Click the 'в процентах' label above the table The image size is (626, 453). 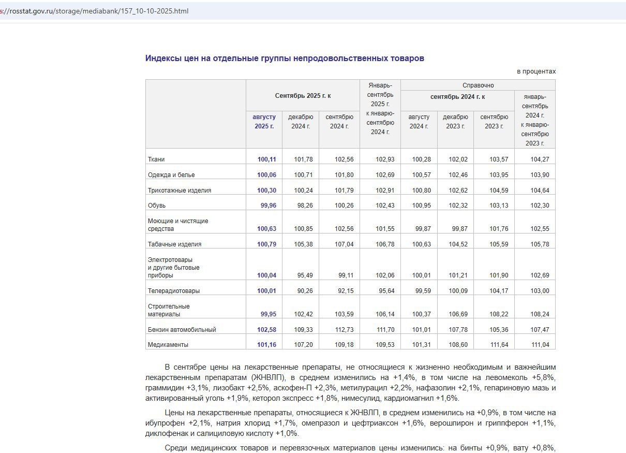pos(536,71)
